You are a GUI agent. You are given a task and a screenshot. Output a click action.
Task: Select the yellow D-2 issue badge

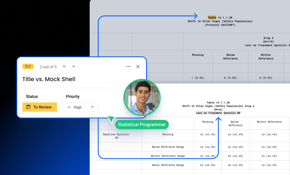[28, 66]
